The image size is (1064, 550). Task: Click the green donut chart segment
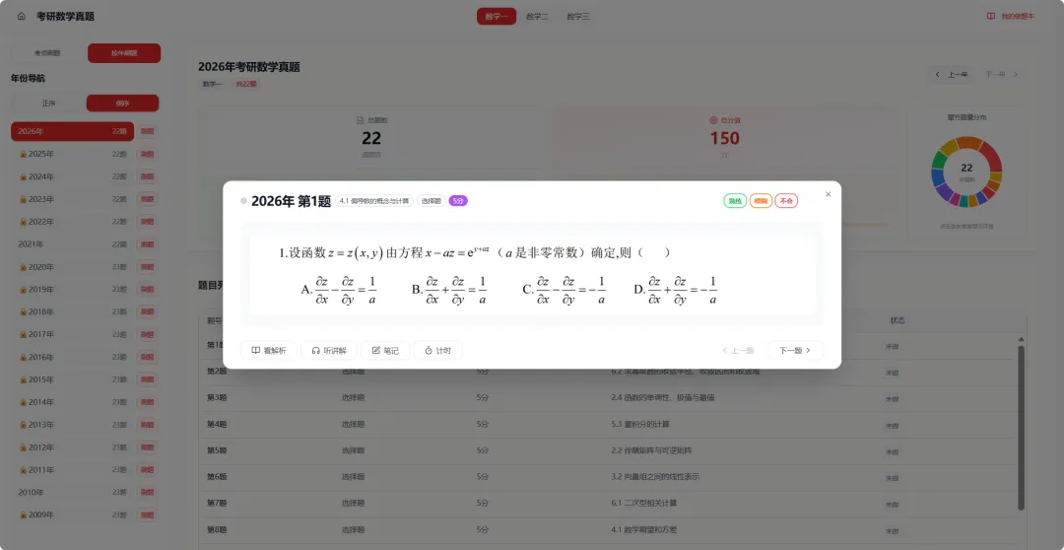[939, 161]
